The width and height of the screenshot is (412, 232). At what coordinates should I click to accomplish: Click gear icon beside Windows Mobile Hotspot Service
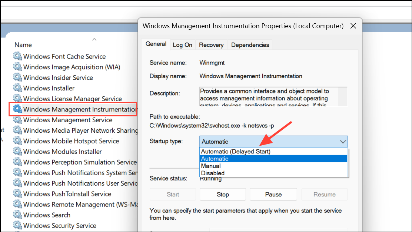click(18, 140)
